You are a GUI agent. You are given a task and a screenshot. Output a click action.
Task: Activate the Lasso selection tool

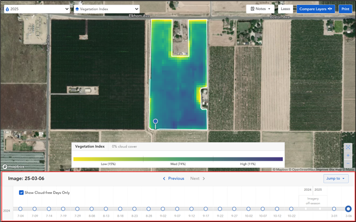pos(285,9)
